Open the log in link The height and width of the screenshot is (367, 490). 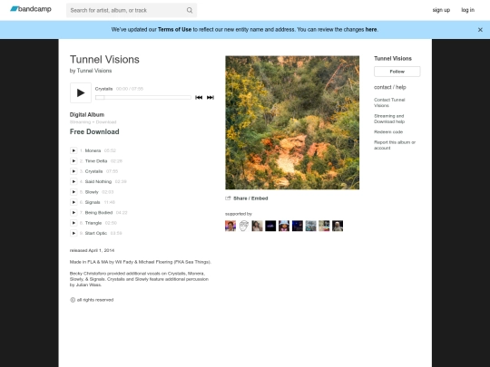pyautogui.click(x=468, y=10)
